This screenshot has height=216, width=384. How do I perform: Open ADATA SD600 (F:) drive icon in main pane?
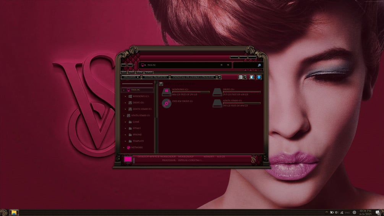217,103
